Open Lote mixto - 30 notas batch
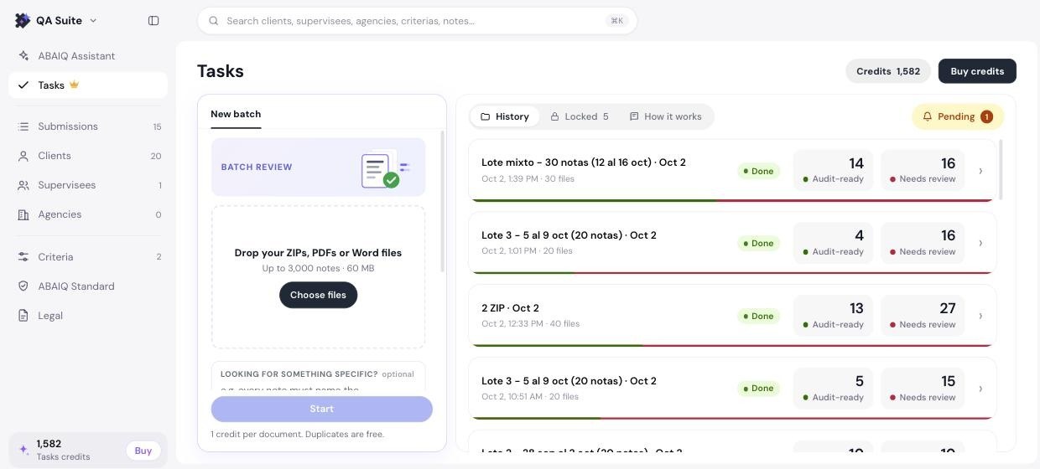Viewport: 1040px width, 469px height. [732, 170]
